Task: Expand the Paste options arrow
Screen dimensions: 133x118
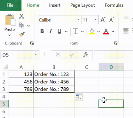Action: click(x=10, y=35)
